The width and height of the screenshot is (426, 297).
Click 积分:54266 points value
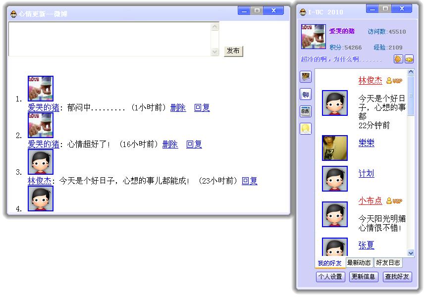coord(346,48)
